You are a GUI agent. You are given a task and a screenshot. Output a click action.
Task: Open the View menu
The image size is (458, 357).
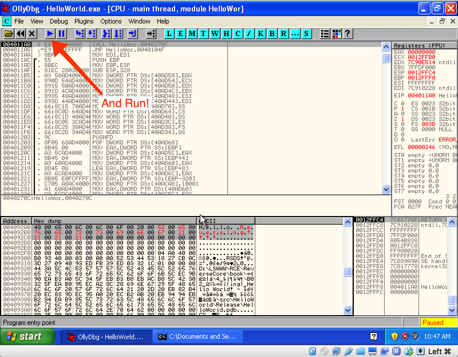37,21
